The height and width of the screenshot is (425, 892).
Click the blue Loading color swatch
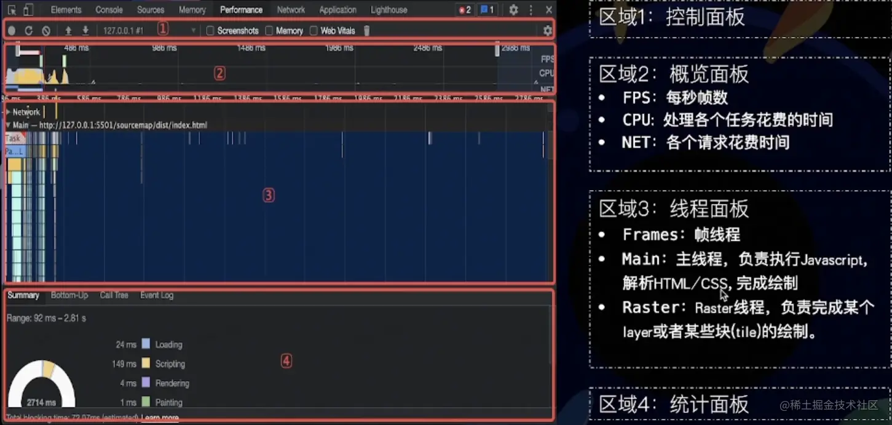pyautogui.click(x=146, y=344)
